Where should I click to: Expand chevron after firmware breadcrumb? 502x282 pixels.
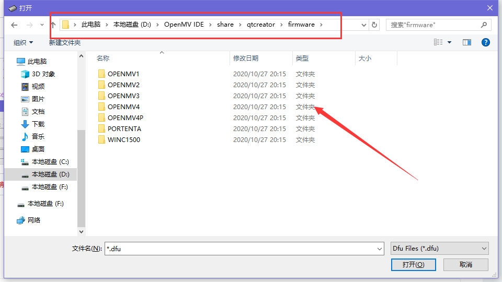[x=321, y=25]
